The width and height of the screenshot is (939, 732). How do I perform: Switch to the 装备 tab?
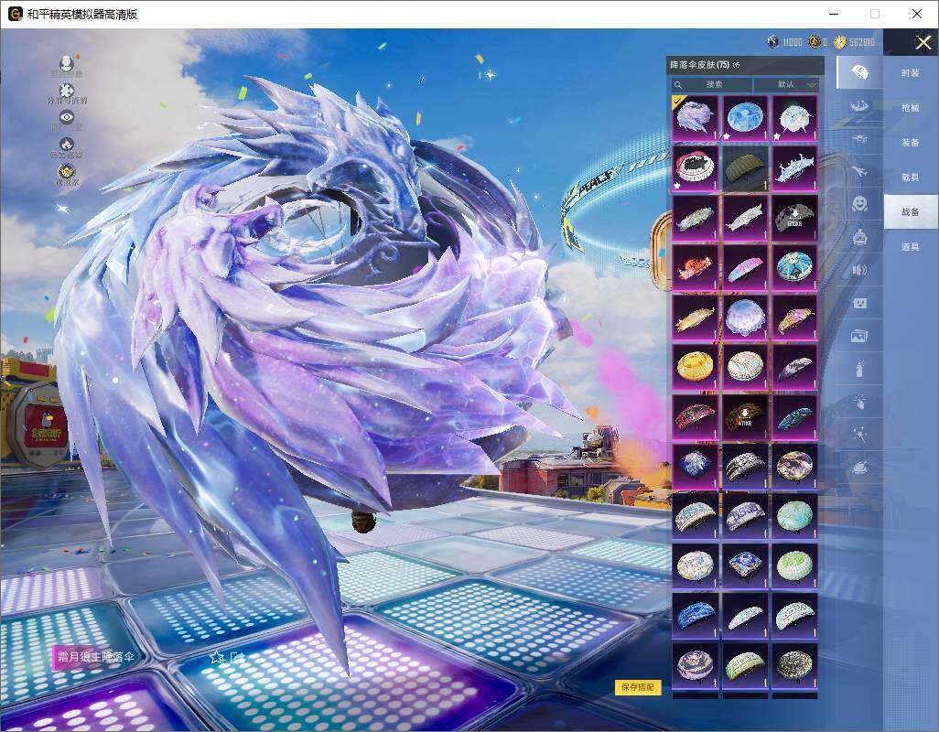pos(911,143)
